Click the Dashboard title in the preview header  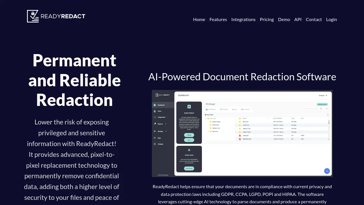tap(183, 95)
